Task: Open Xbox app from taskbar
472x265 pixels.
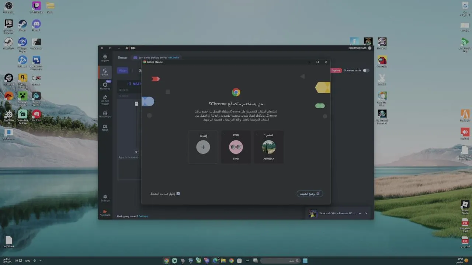Action: (x=199, y=261)
